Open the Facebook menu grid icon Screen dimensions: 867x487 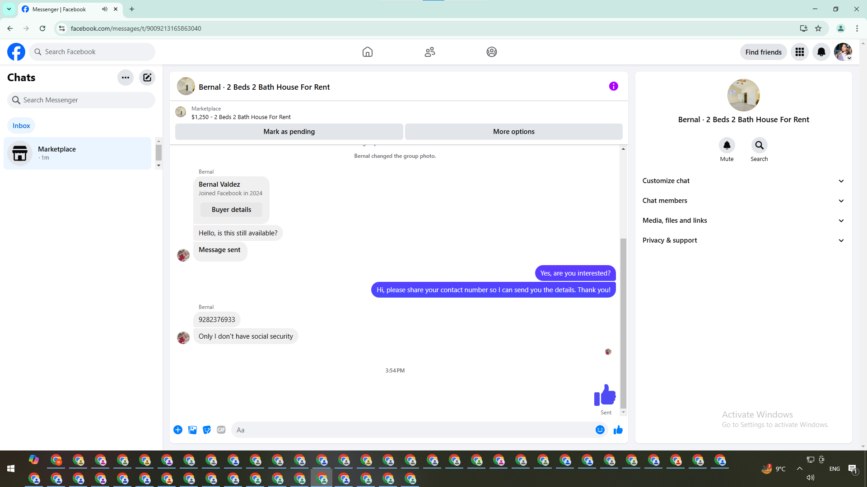coord(800,52)
